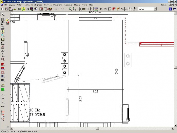177x133 pixels.
Task: Select the arrow pointer tool in left toolbar
Action: point(3,14)
